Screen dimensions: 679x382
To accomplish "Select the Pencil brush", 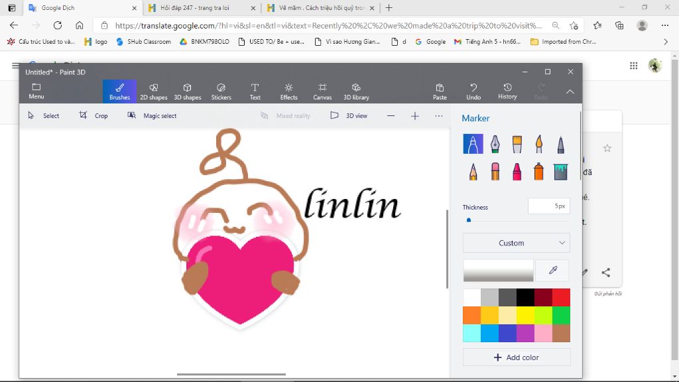I will [x=473, y=172].
